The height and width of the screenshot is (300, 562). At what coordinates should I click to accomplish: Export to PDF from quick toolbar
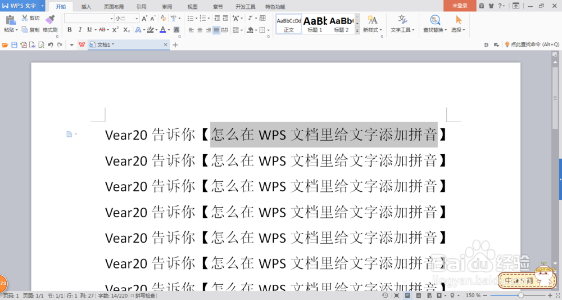pyautogui.click(x=23, y=45)
